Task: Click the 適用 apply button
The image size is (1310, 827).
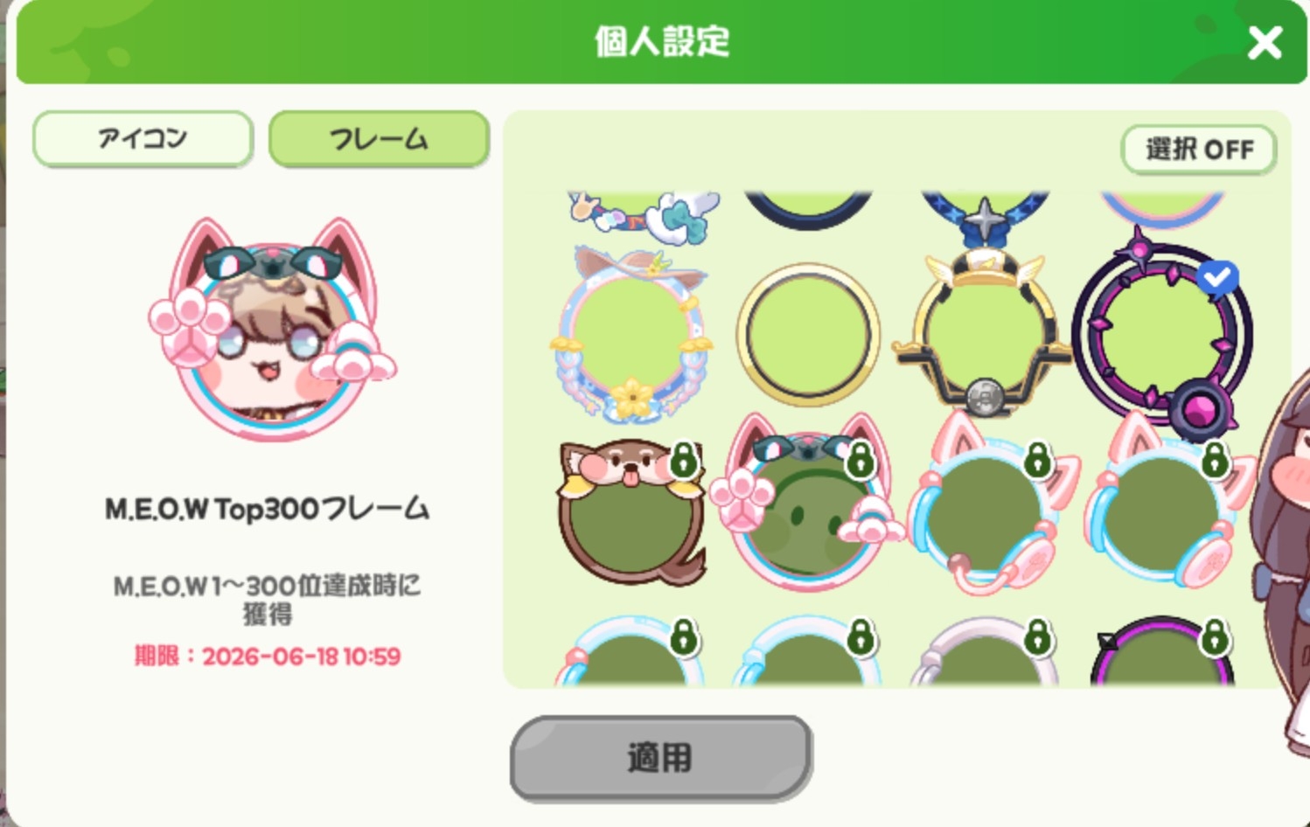Action: tap(661, 758)
